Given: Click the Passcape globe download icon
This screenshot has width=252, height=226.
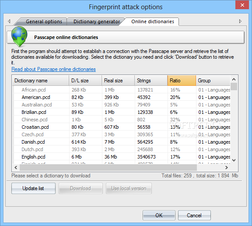Looking at the screenshot, I should pos(19,36).
